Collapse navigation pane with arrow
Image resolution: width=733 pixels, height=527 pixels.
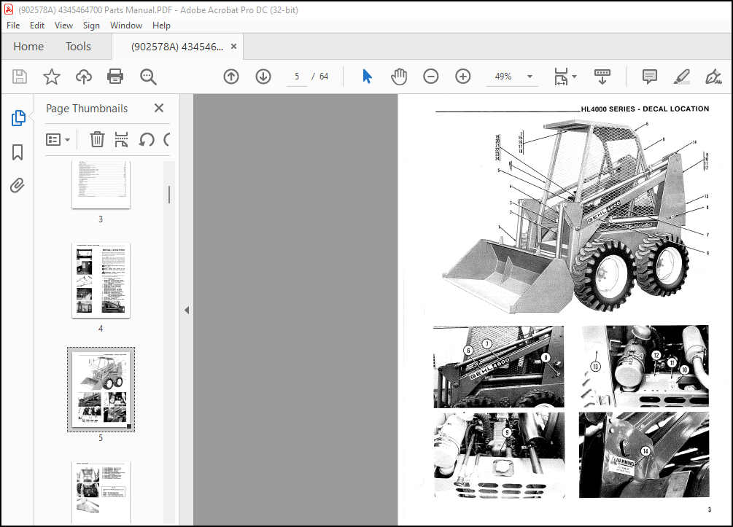[187, 310]
